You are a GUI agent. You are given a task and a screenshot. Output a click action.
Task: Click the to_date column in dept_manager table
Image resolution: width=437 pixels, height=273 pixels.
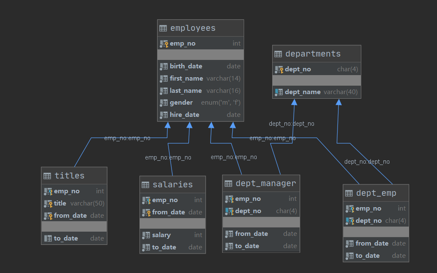point(261,246)
